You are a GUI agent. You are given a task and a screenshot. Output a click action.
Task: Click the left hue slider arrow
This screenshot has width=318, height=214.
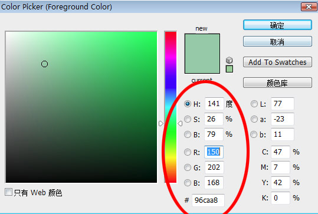pyautogui.click(x=161, y=123)
